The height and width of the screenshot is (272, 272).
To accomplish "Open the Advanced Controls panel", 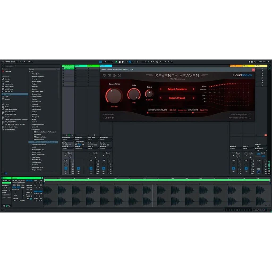I will pyautogui.click(x=240, y=118).
